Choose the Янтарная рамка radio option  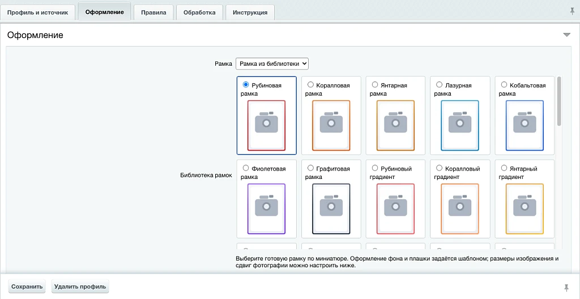(375, 85)
